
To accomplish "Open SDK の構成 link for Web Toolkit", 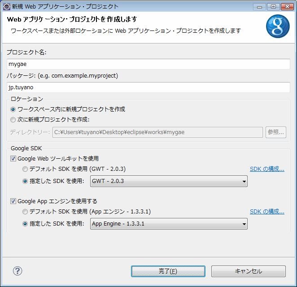I will tap(267, 169).
